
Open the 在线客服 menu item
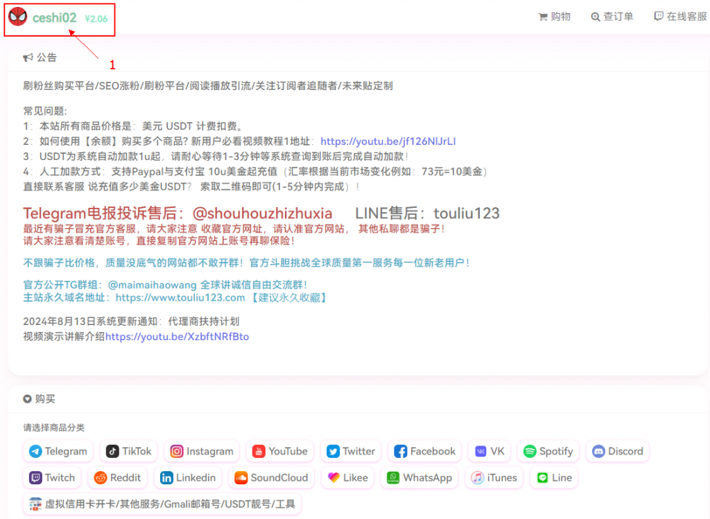[x=686, y=17]
